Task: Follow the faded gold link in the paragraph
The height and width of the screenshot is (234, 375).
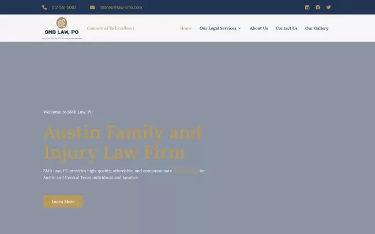Action: [x=186, y=171]
